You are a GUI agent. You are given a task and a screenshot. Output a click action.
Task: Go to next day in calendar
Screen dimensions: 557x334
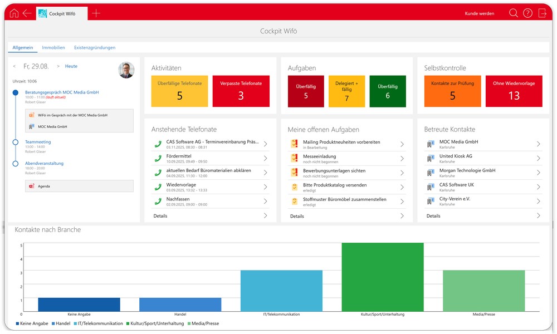[x=58, y=66]
